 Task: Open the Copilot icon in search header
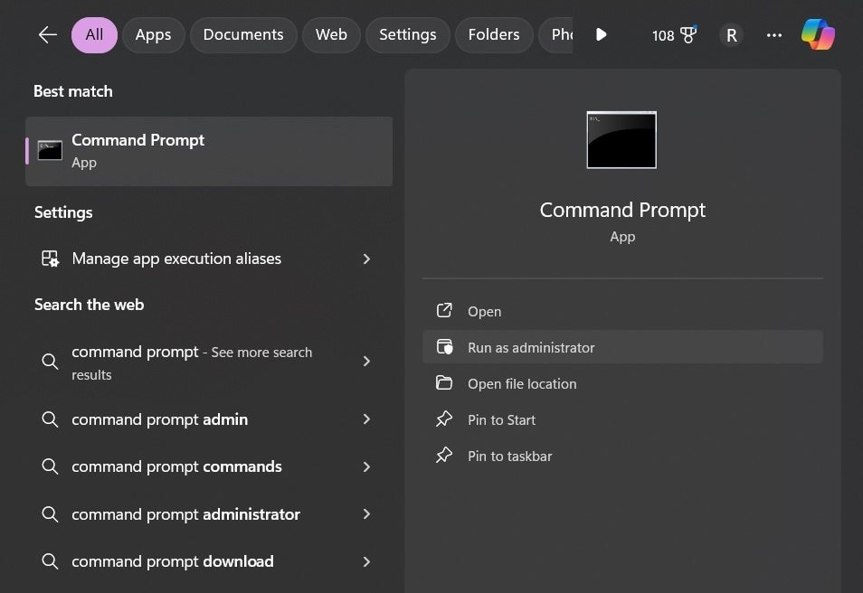coord(818,34)
